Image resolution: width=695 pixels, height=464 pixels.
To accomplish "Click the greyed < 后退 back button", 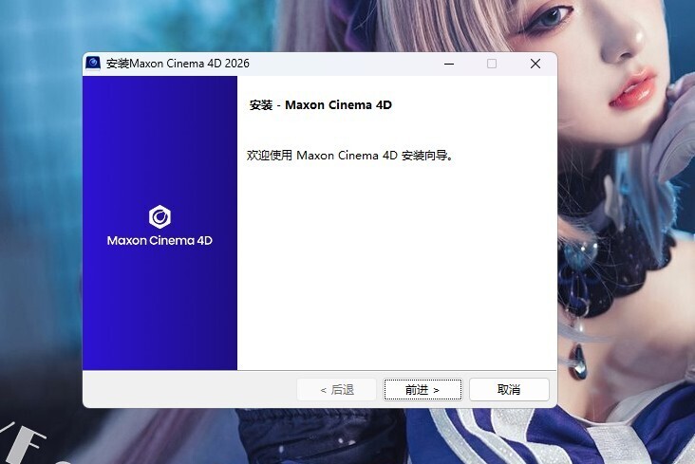I will pos(336,390).
